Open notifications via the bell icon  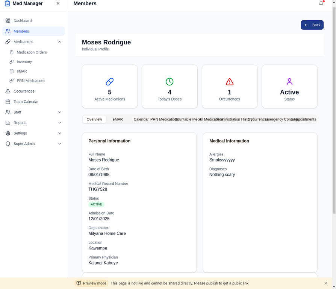coord(321,3)
